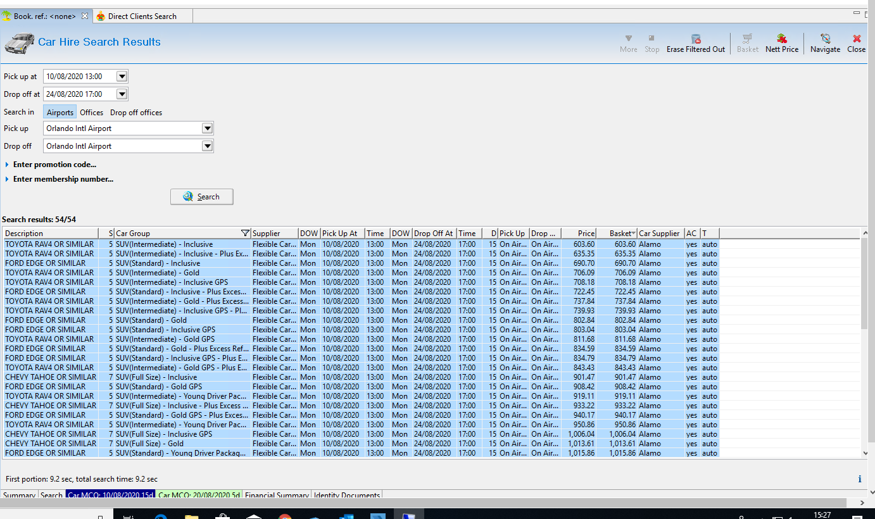Open the Search bottom tab
Screen dimensions: 875x519
click(51, 495)
